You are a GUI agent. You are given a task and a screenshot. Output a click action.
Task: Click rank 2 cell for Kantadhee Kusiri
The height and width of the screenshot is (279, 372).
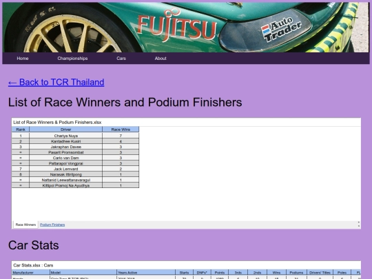coord(21,141)
